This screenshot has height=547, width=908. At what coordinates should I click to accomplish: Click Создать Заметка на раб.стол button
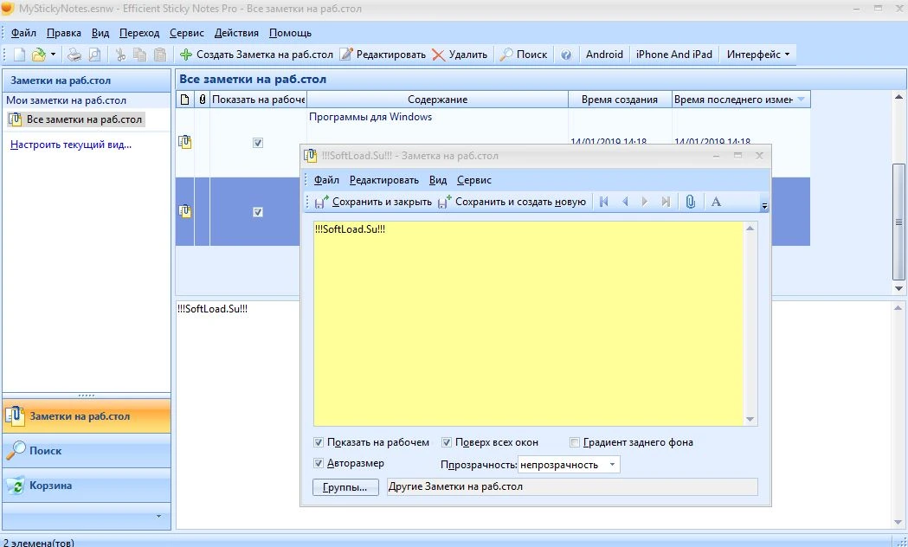click(x=256, y=55)
